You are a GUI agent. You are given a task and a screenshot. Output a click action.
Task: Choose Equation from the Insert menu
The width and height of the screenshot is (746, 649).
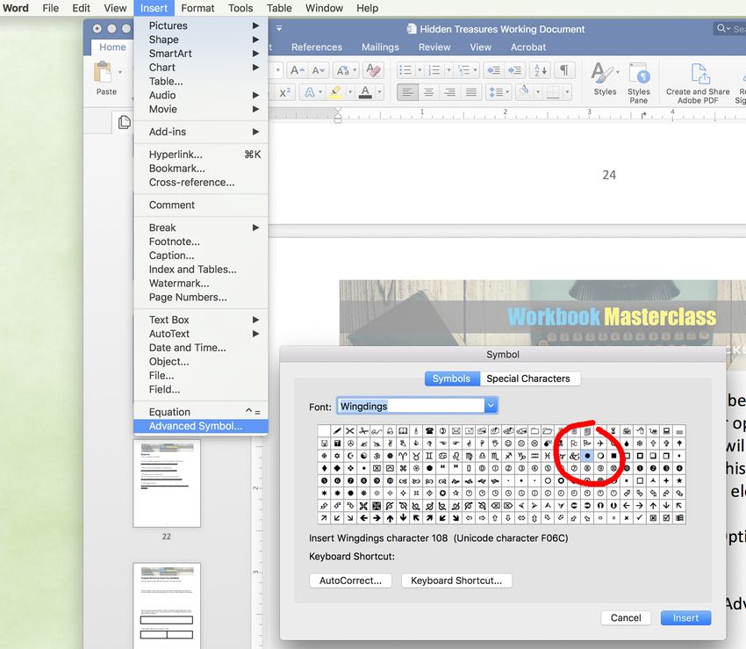[x=201, y=412]
